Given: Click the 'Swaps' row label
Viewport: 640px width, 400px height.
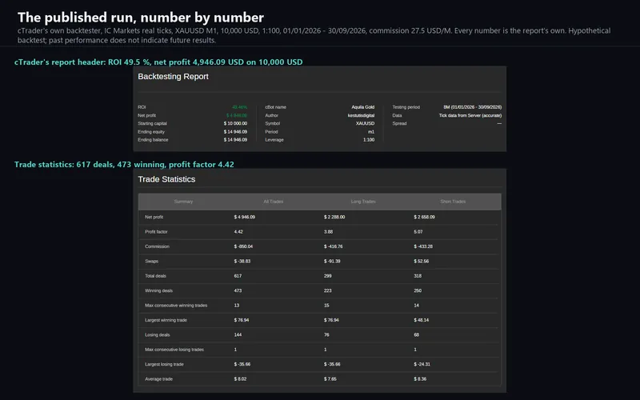Looking at the screenshot, I should [x=151, y=262].
